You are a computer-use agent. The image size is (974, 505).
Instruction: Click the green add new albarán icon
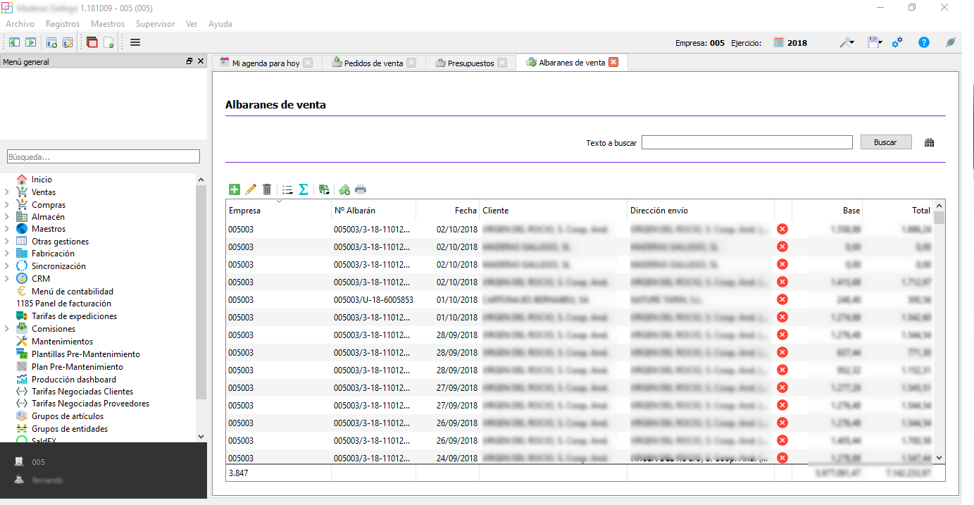[x=235, y=189]
